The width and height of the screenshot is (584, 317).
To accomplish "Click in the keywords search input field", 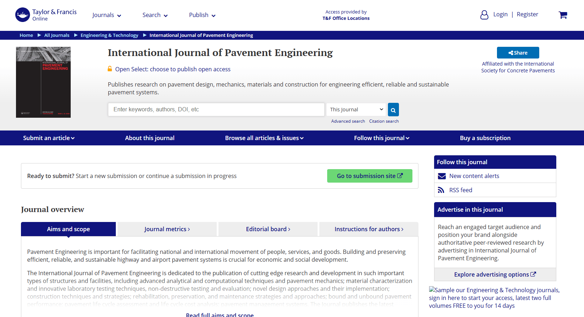I will point(216,110).
